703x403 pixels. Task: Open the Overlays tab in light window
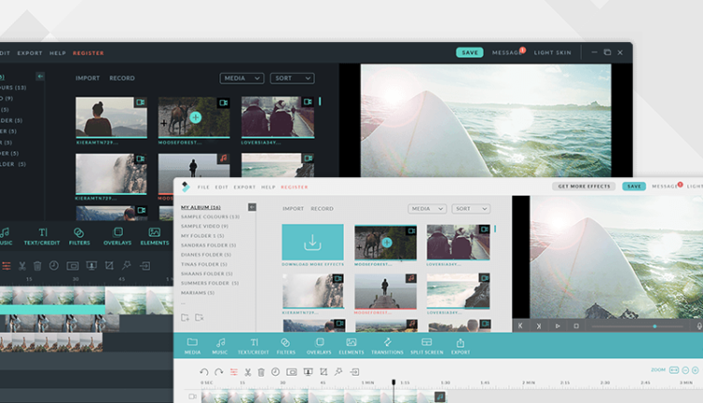(319, 346)
